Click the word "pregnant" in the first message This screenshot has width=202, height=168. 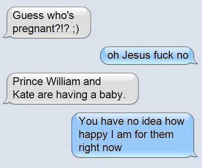[34, 29]
